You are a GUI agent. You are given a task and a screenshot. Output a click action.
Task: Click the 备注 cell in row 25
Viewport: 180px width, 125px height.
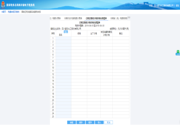tap(121, 117)
